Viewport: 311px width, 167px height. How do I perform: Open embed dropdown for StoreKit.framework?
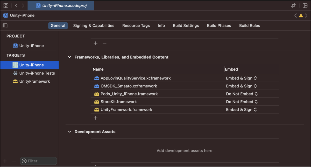(x=242, y=102)
